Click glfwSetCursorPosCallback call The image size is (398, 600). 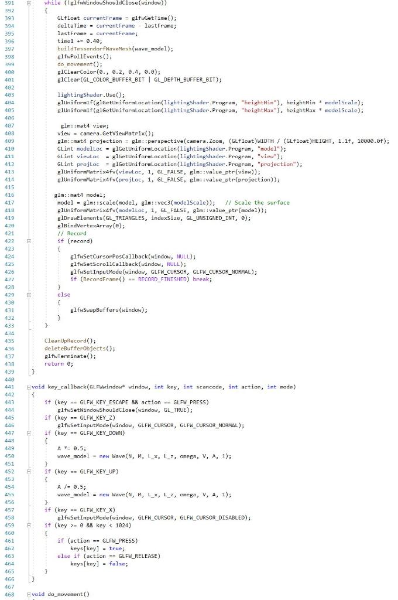pyautogui.click(x=133, y=257)
